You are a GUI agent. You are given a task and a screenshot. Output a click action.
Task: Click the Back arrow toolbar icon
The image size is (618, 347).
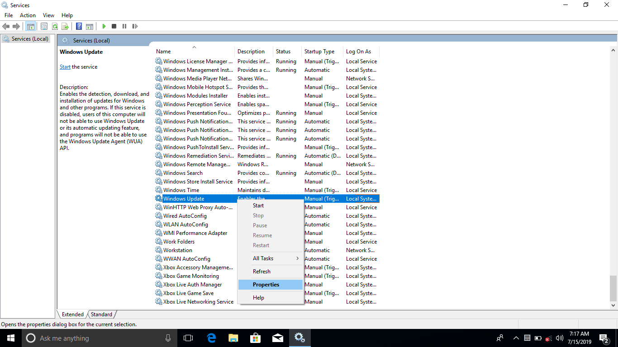tap(6, 26)
